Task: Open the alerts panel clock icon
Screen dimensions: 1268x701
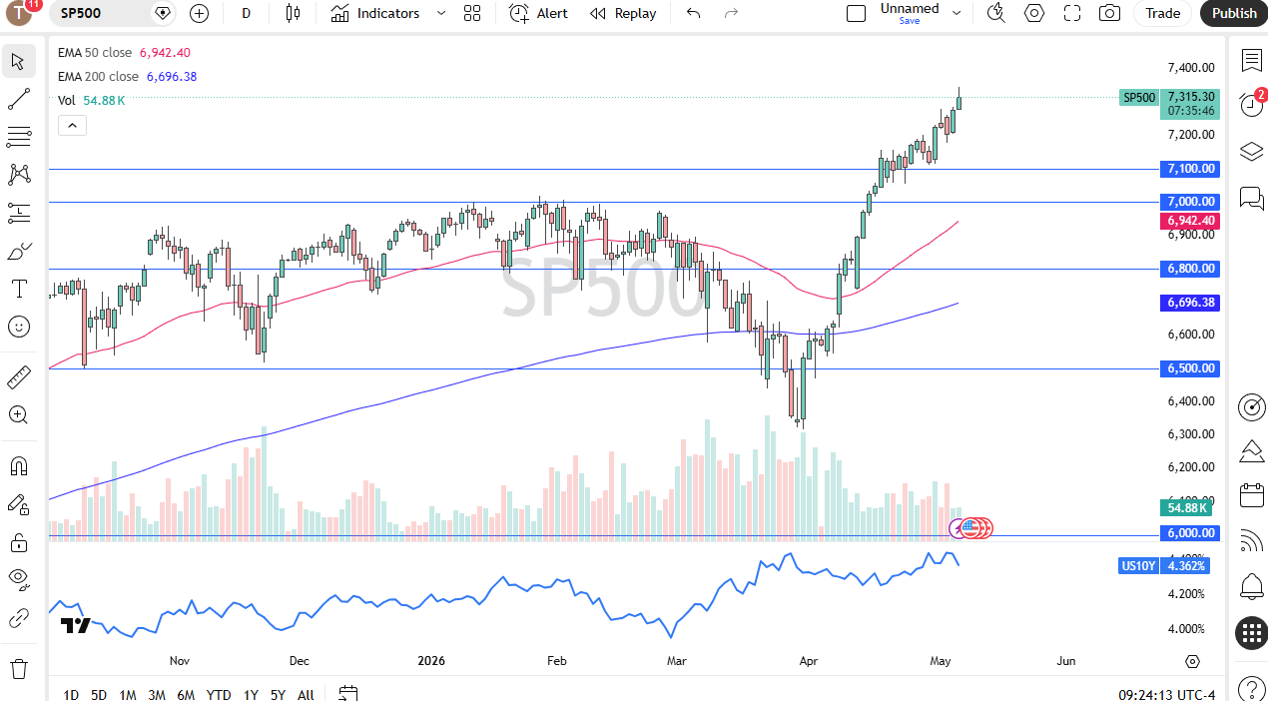Action: click(1251, 105)
